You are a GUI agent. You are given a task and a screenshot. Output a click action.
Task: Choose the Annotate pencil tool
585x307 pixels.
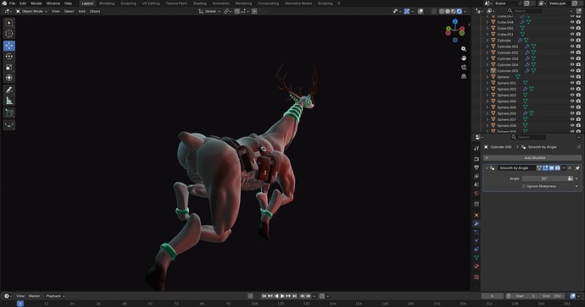[9, 90]
